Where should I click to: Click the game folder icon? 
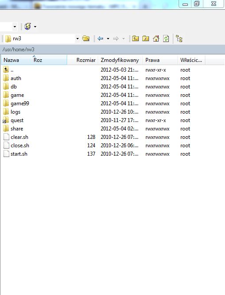click(x=6, y=95)
